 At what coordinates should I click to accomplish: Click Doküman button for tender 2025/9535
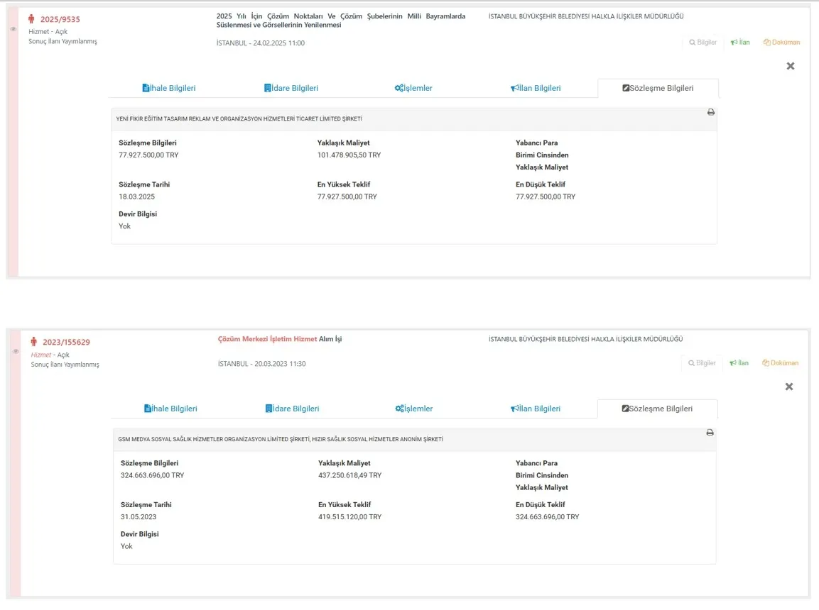(x=781, y=43)
